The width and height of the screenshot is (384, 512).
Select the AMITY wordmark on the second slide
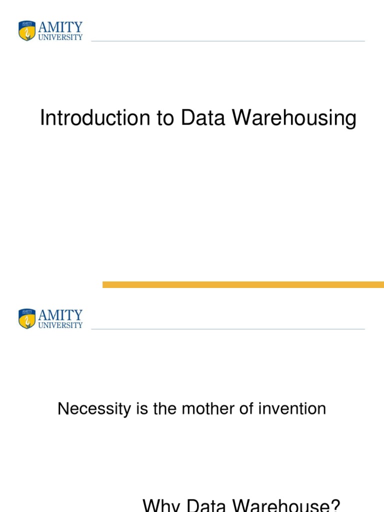pyautogui.click(x=60, y=315)
